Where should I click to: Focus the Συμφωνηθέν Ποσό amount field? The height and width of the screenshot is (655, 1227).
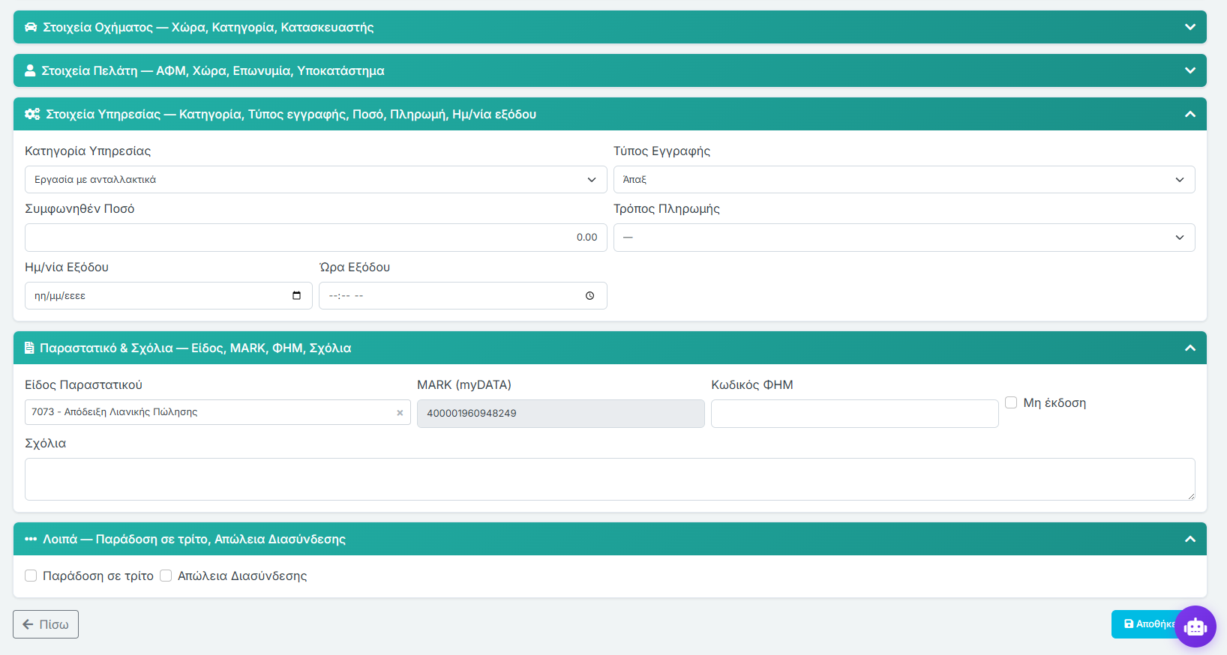click(316, 238)
